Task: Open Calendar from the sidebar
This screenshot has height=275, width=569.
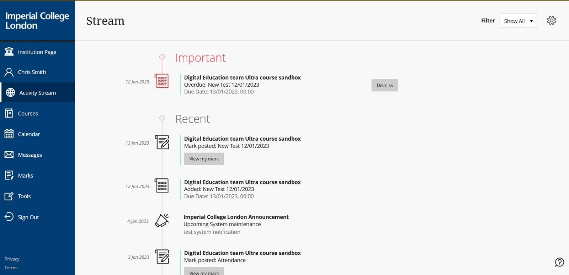Action: (x=29, y=134)
